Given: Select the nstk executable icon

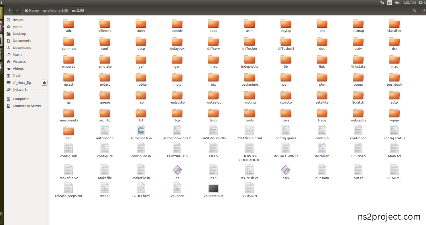Looking at the screenshot, I should click(x=286, y=170).
